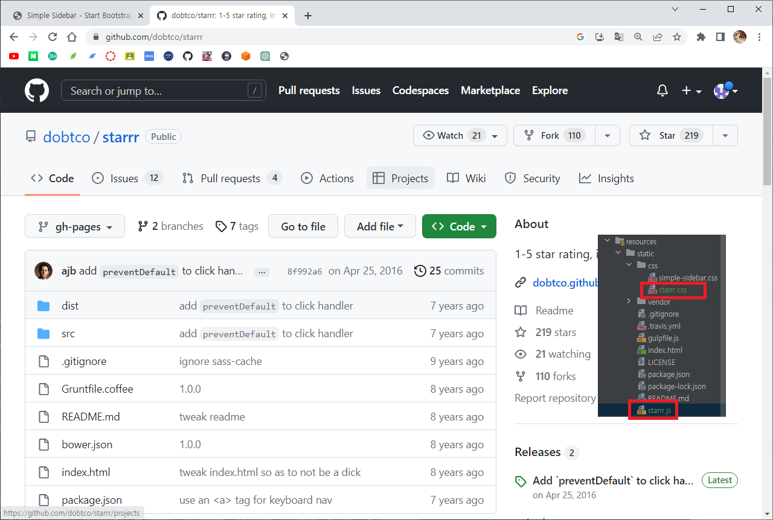Open Chrome extensions puzzle icon
This screenshot has width=773, height=520.
click(701, 37)
